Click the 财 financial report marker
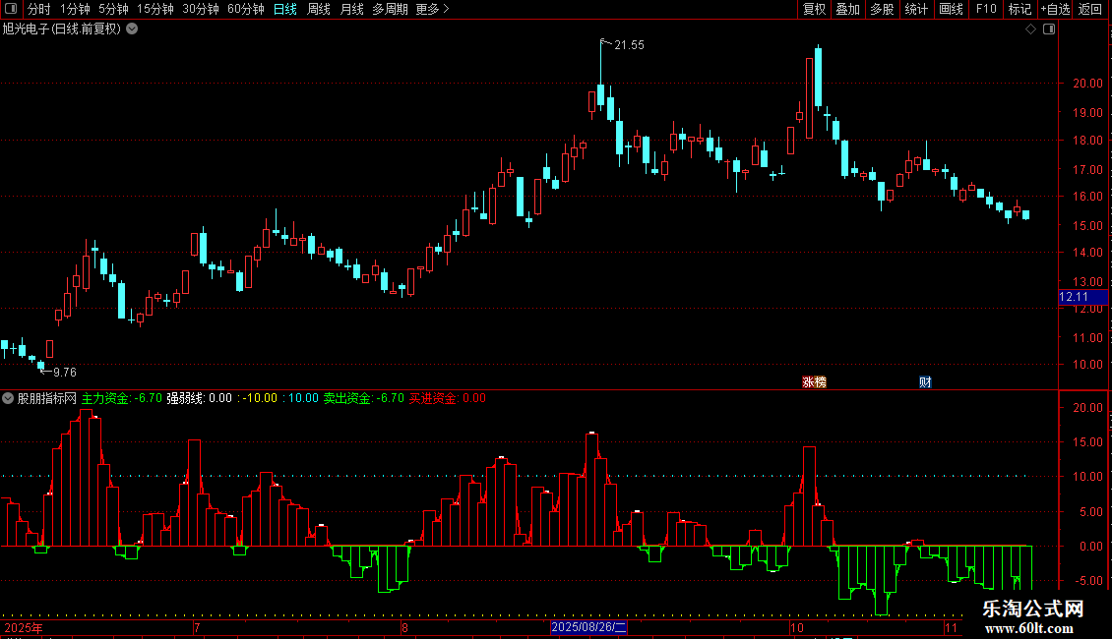This screenshot has width=1112, height=639. (925, 382)
